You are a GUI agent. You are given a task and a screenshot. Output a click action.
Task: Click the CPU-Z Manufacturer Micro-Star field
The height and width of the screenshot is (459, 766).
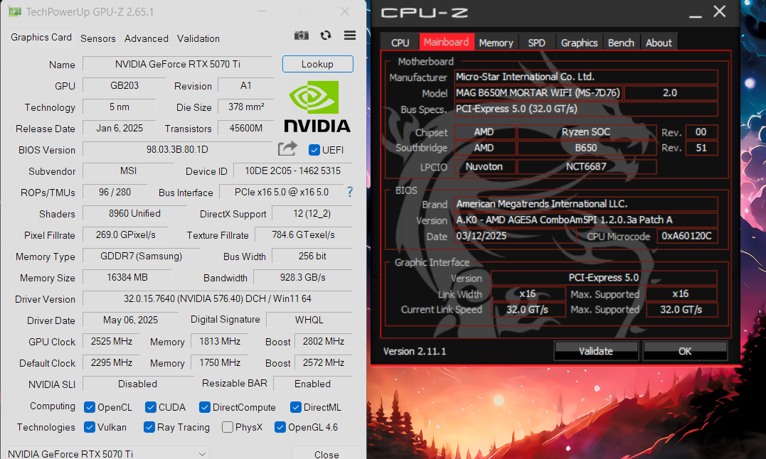(x=586, y=77)
